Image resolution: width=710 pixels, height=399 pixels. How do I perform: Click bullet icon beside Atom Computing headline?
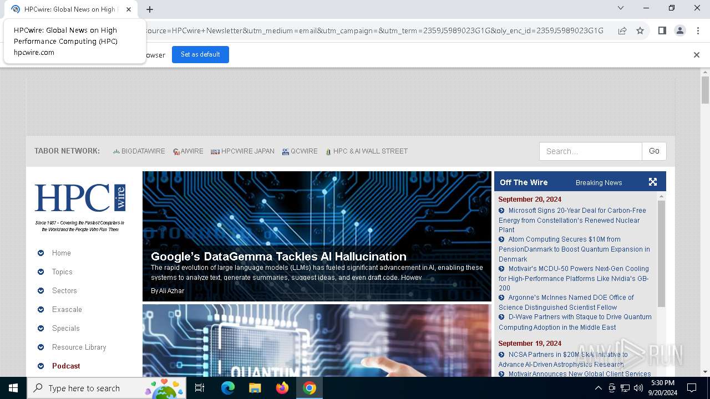pos(501,239)
